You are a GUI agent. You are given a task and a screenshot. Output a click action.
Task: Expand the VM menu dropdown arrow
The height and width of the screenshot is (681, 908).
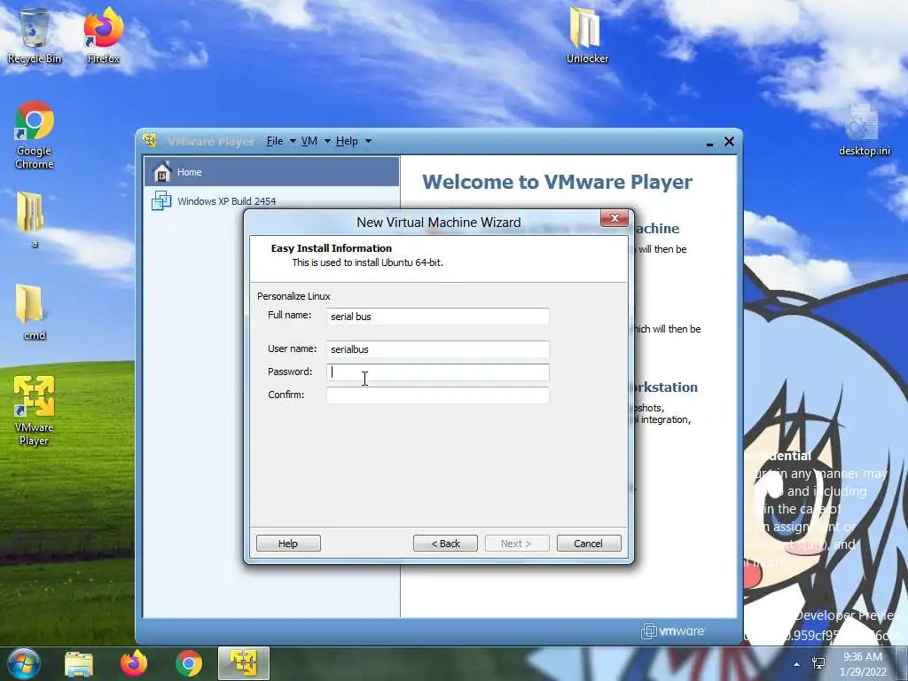pyautogui.click(x=326, y=141)
